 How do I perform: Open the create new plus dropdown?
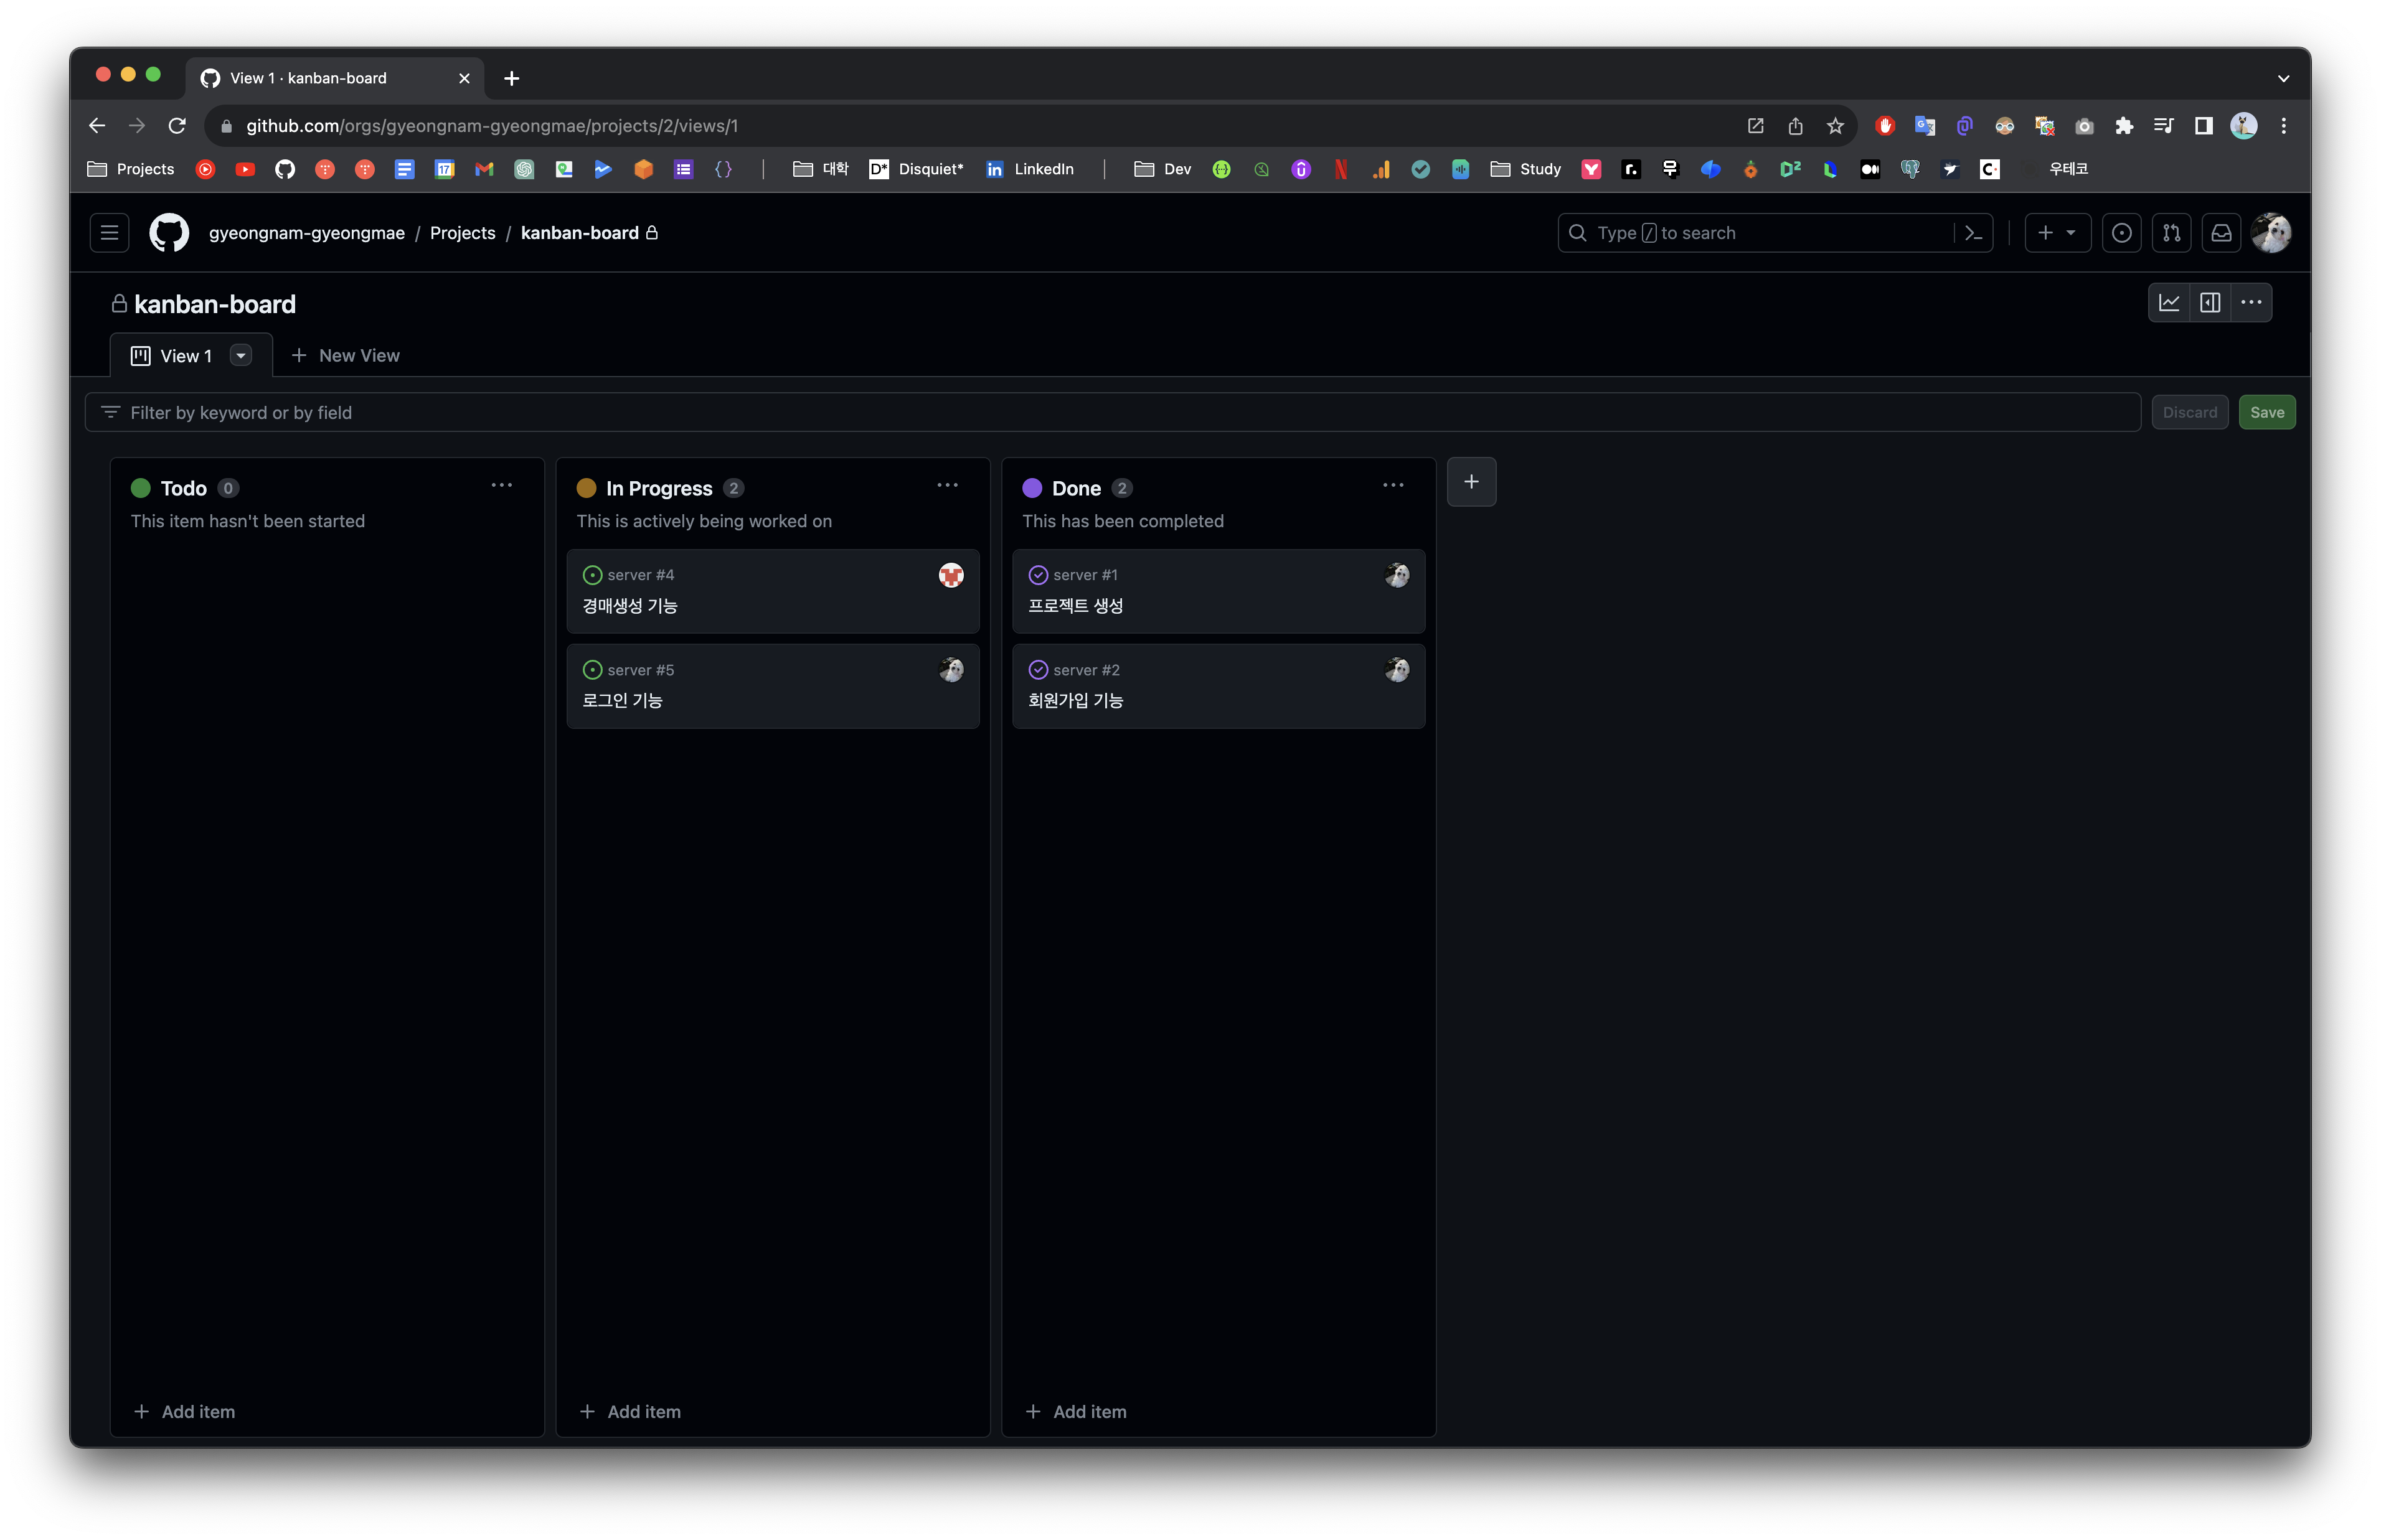[2057, 233]
